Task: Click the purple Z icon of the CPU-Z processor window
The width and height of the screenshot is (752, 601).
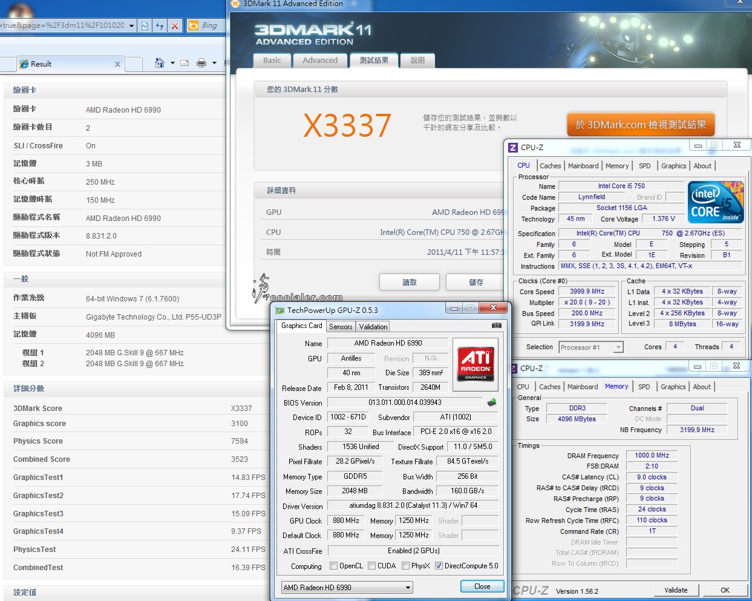Action: tap(513, 147)
